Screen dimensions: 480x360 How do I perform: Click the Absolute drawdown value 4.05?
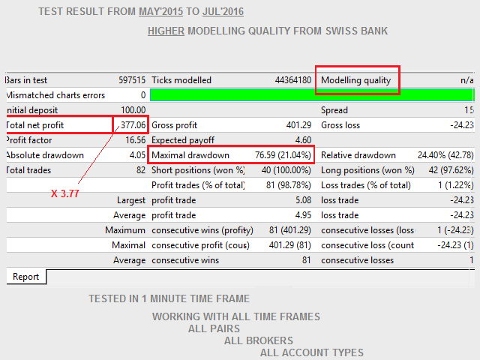(x=137, y=155)
